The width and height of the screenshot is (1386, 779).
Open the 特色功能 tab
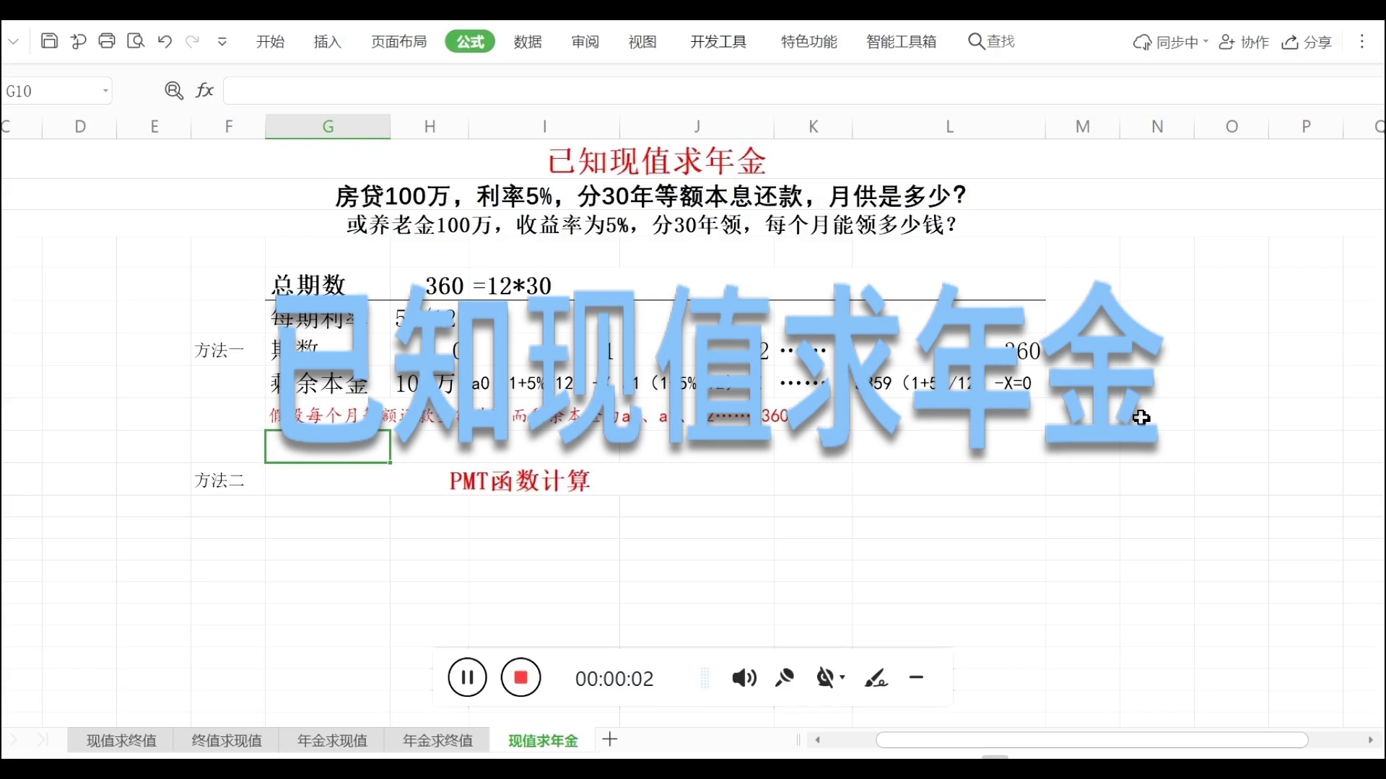tap(809, 42)
